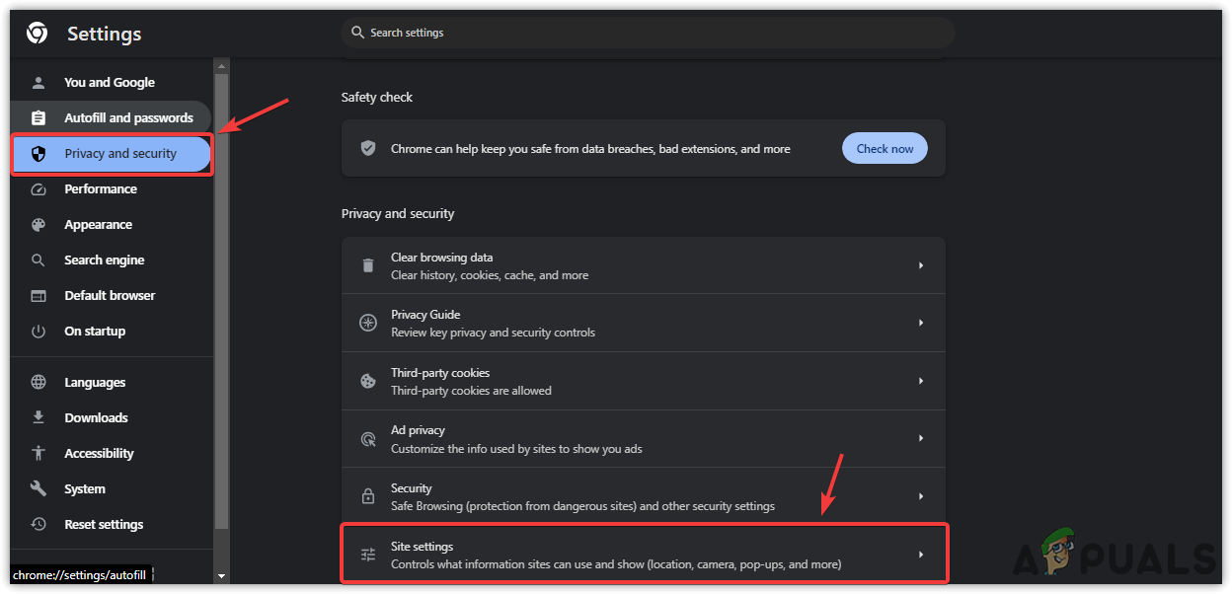
Task: Click the Accessibility figure icon
Action: 38,454
